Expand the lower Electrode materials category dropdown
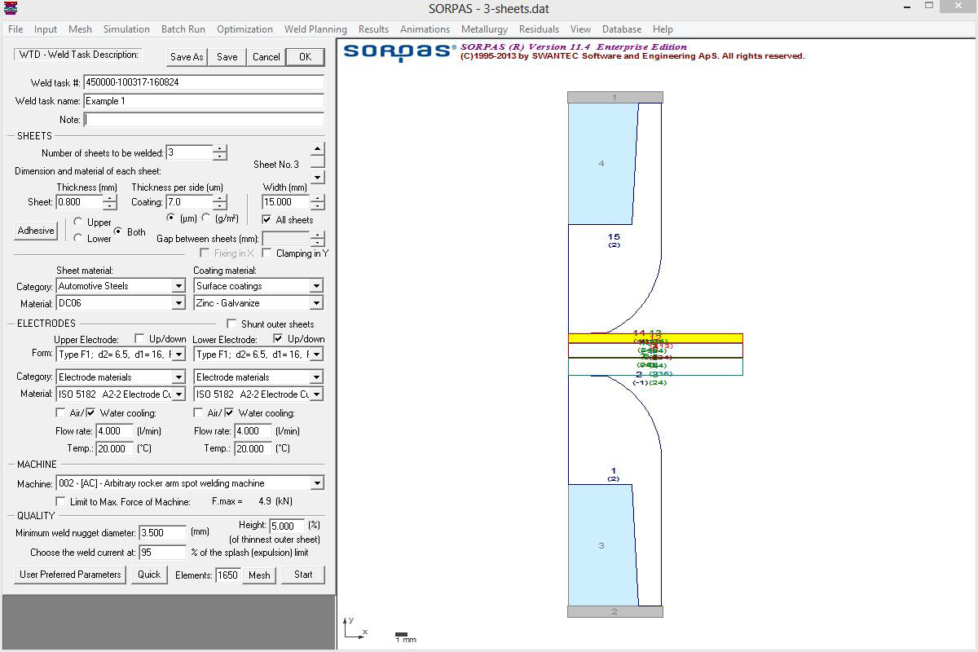This screenshot has width=978, height=652. click(316, 377)
